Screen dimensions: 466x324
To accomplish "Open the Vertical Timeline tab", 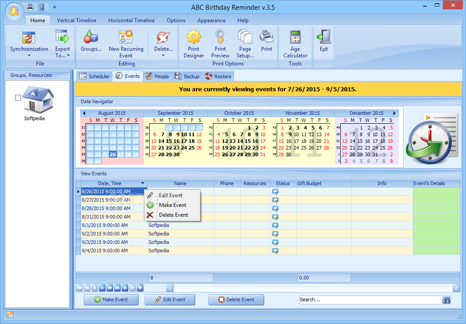I will click(77, 20).
